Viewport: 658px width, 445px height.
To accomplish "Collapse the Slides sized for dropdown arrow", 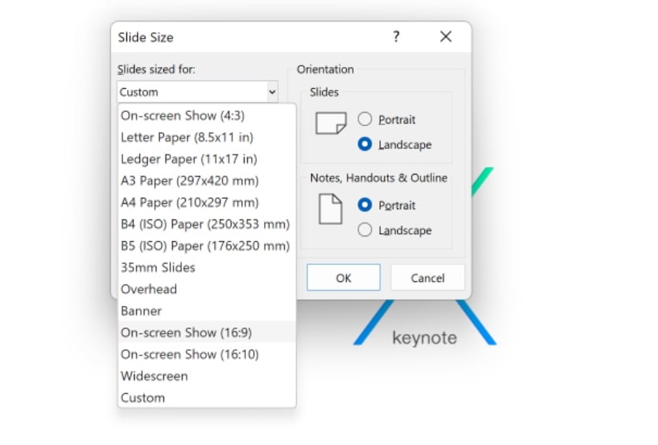I will click(x=272, y=92).
